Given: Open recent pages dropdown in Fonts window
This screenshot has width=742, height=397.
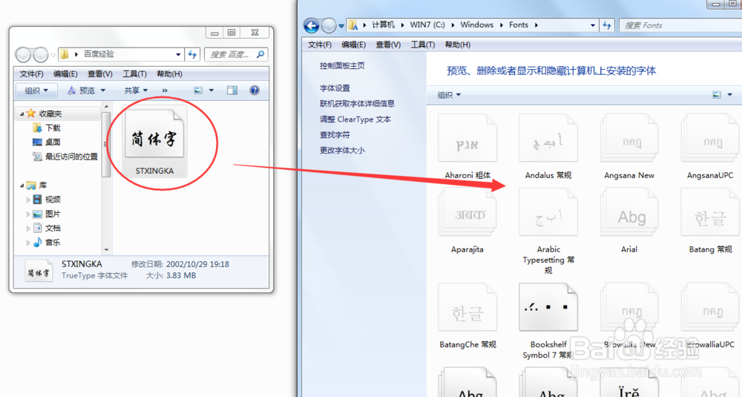Looking at the screenshot, I should click(x=341, y=26).
